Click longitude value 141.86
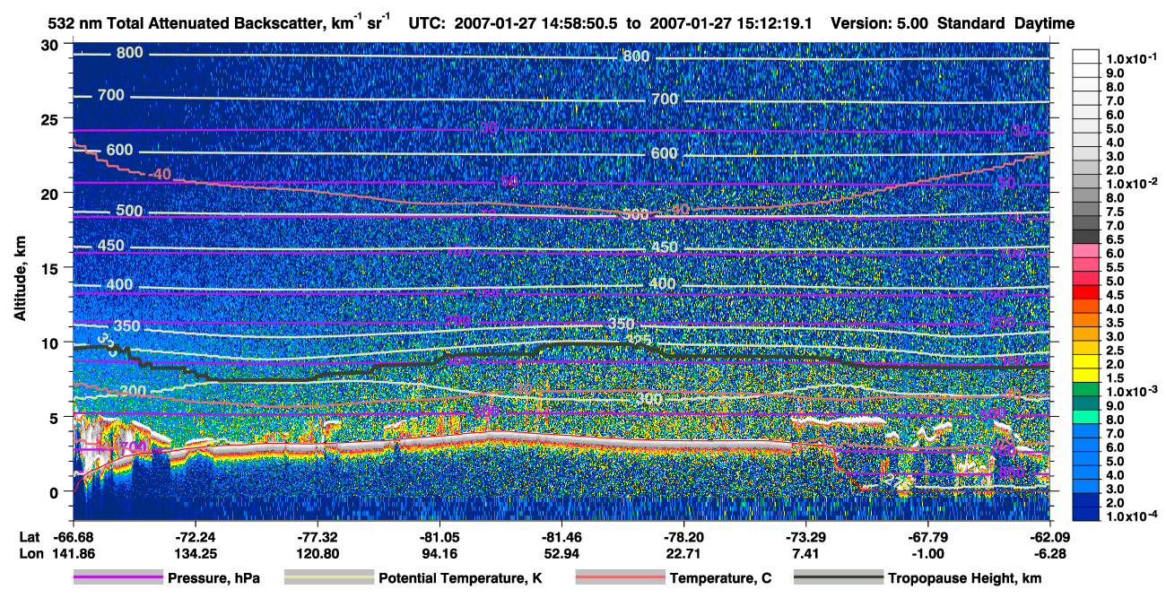Image resolution: width=1166 pixels, height=598 pixels. tap(74, 554)
